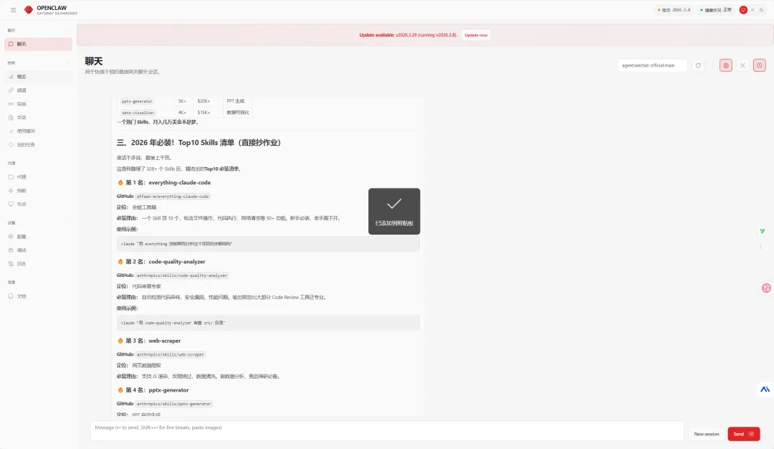Click the New session button
The height and width of the screenshot is (449, 774).
[707, 434]
